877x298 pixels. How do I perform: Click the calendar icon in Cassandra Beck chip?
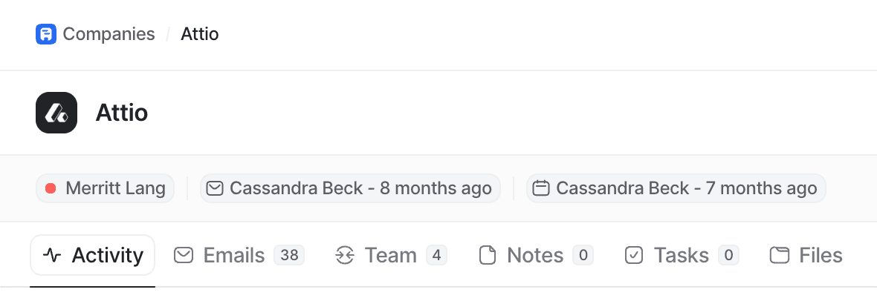tap(541, 188)
